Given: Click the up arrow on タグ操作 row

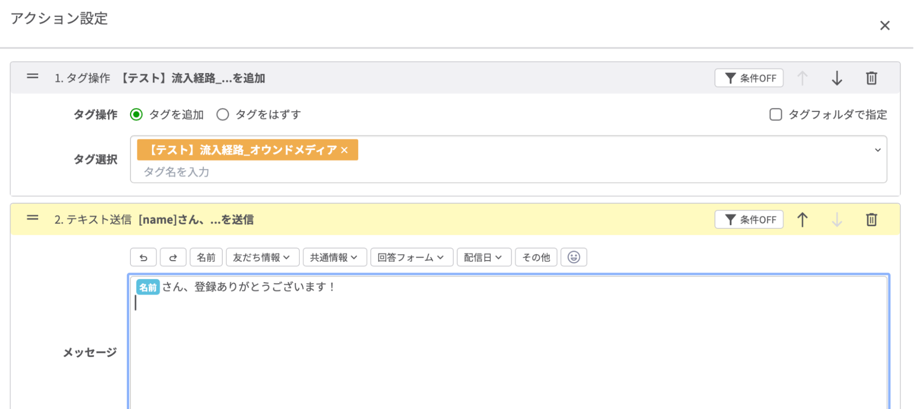Looking at the screenshot, I should [x=802, y=78].
